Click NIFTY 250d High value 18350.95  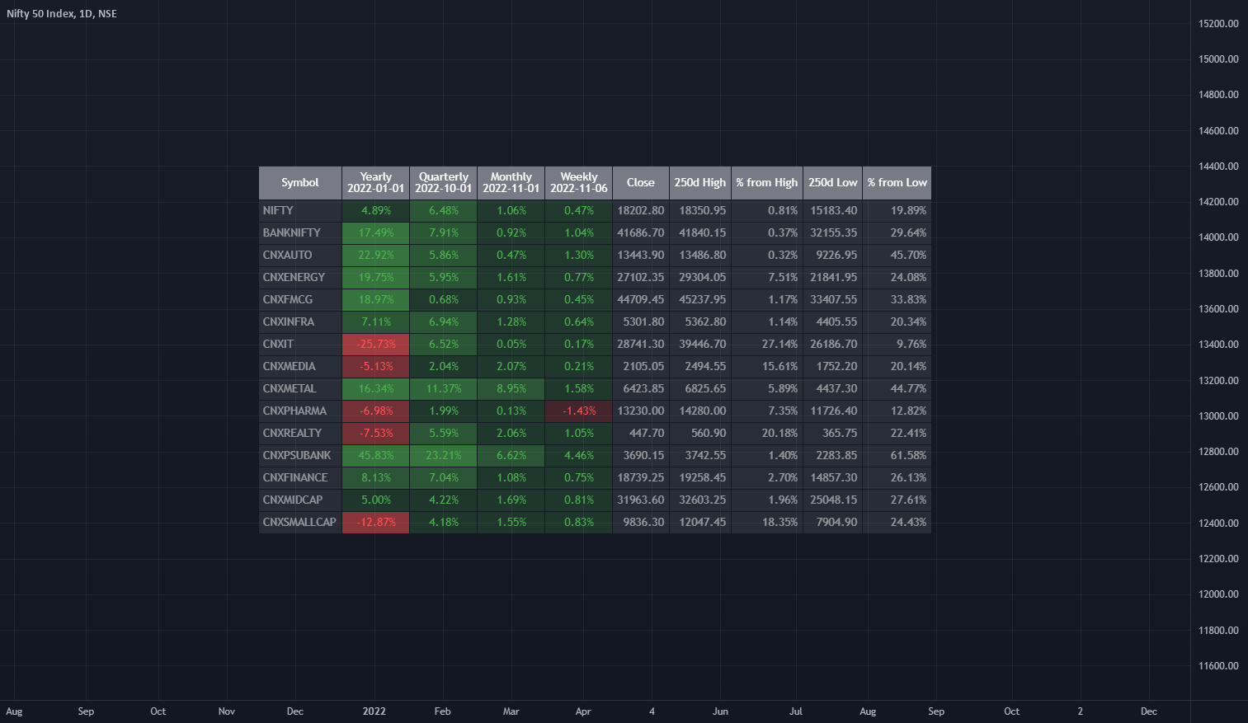coord(700,211)
